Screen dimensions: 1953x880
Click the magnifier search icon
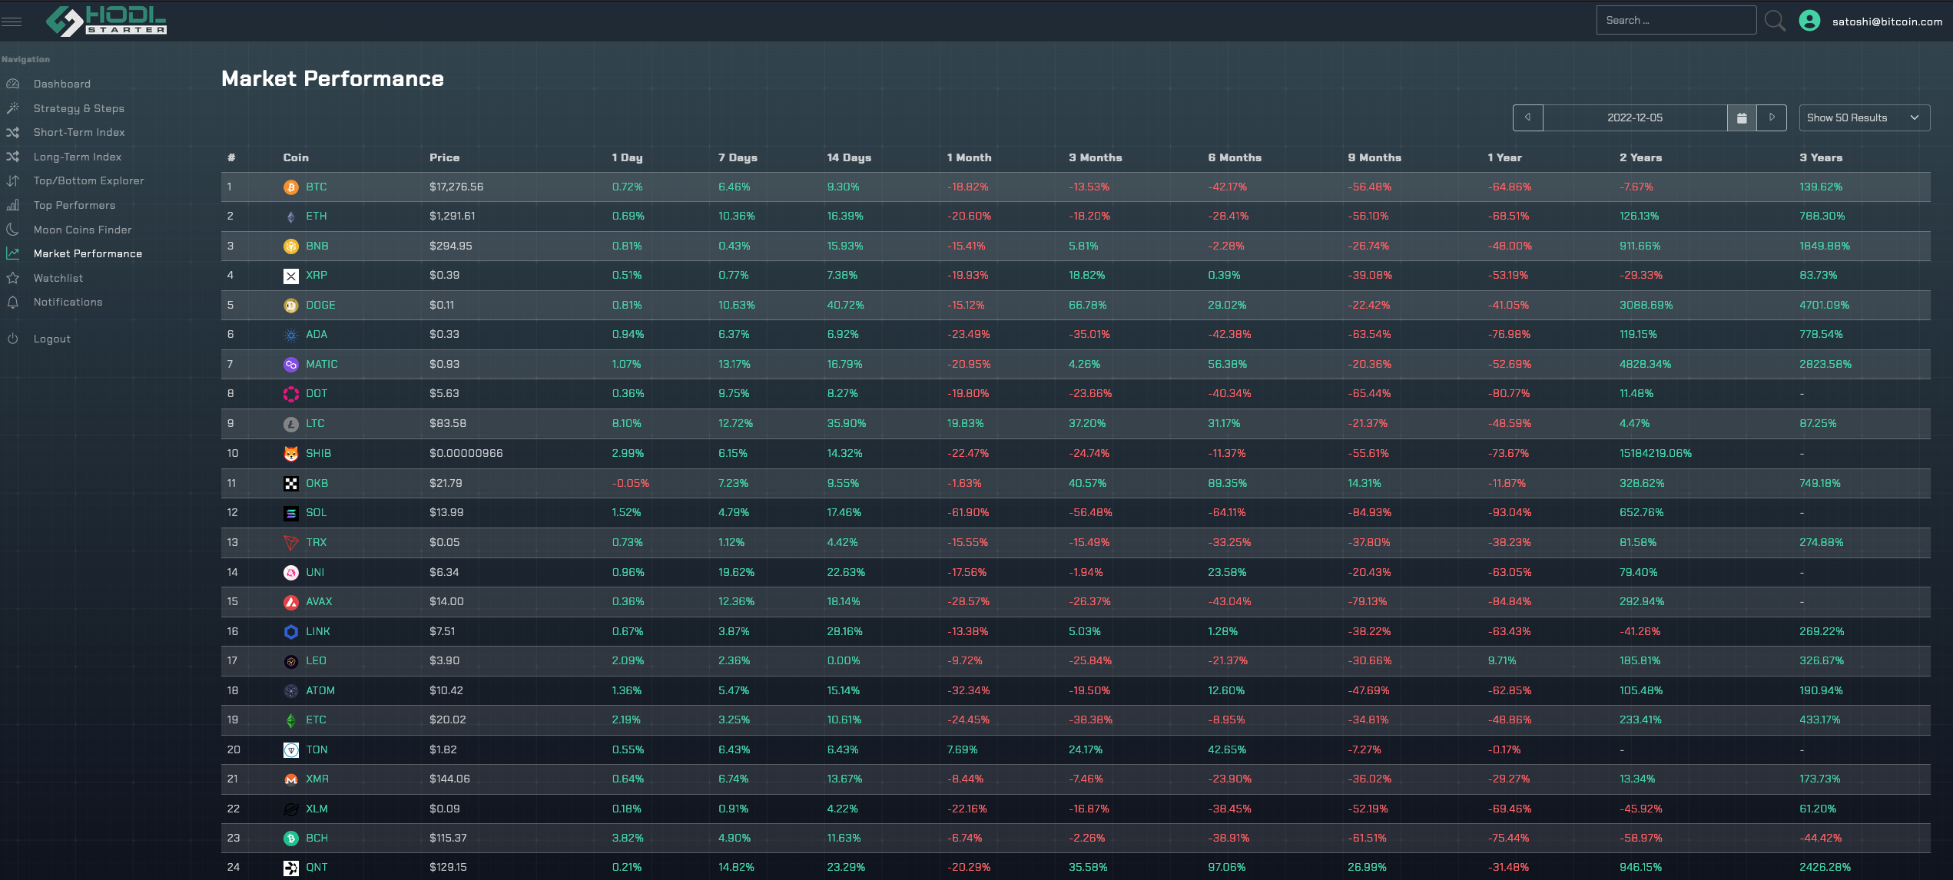click(1775, 21)
